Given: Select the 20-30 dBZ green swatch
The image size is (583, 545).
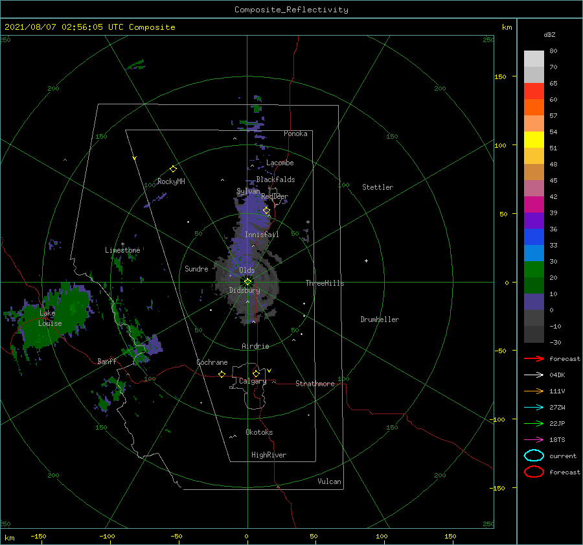Looking at the screenshot, I should [x=534, y=269].
